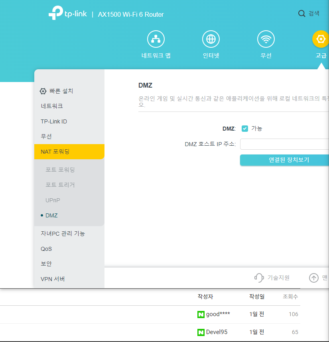The width and height of the screenshot is (329, 342).
Task: Open the 포트 트리거 submenu item
Action: [x=60, y=185]
